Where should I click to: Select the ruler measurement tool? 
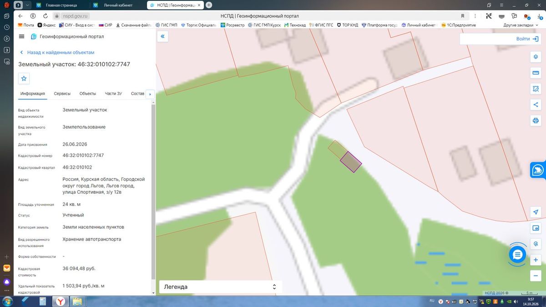point(536,73)
